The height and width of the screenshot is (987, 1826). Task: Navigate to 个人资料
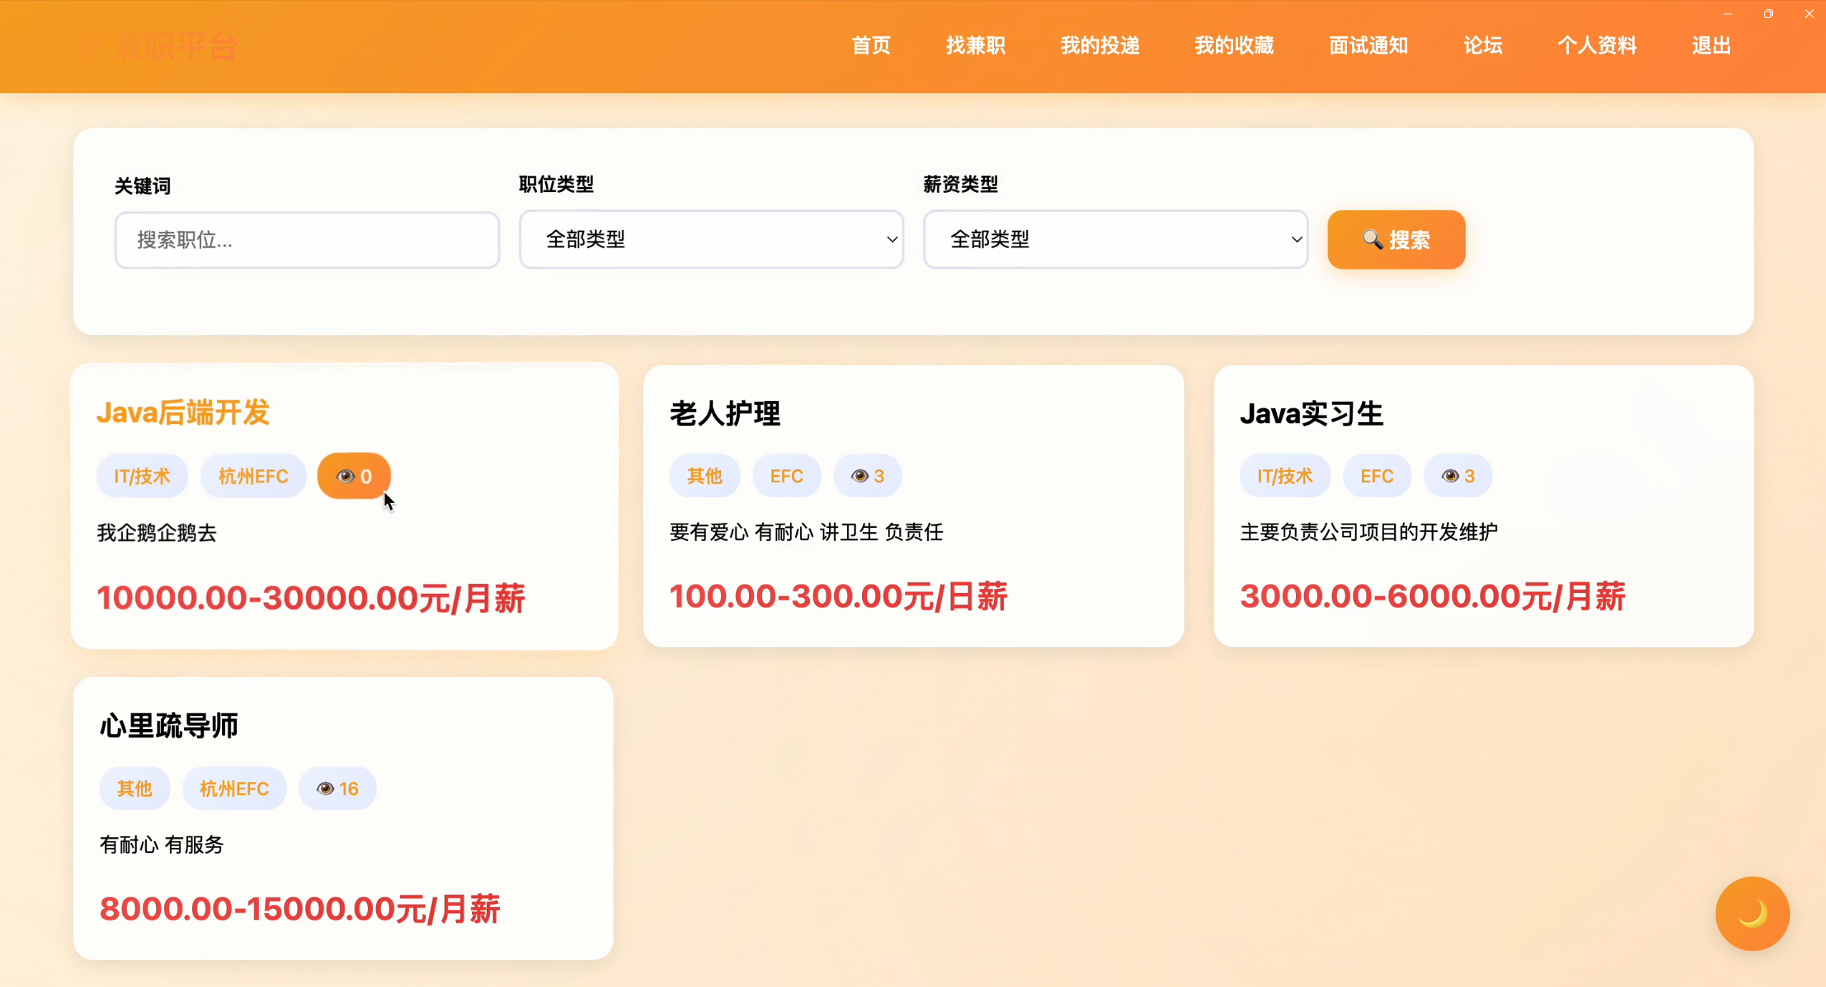1597,46
